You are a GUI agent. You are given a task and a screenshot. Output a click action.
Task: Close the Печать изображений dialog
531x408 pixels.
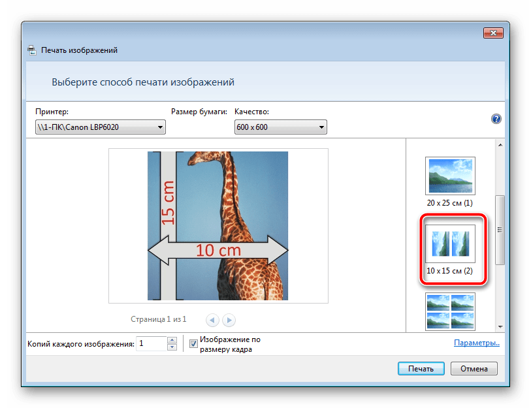coord(492,32)
